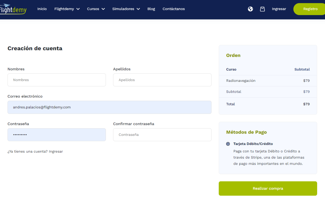Focus the Nombres input field
The image size is (325, 216).
[x=57, y=80]
